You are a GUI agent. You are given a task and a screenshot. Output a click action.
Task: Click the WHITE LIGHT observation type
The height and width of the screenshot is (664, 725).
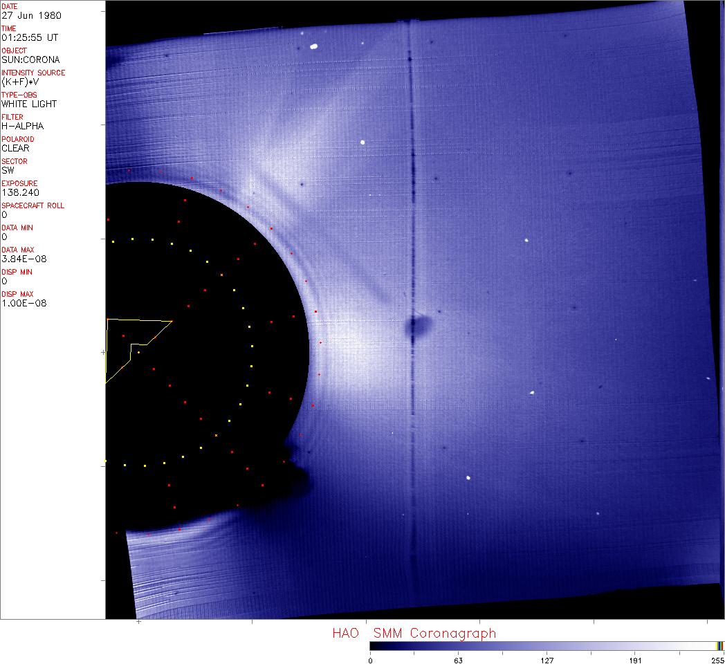click(x=29, y=104)
